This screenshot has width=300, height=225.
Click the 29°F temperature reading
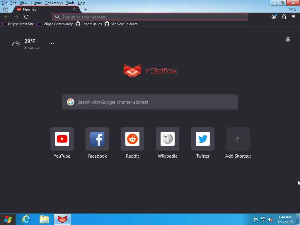click(x=30, y=41)
